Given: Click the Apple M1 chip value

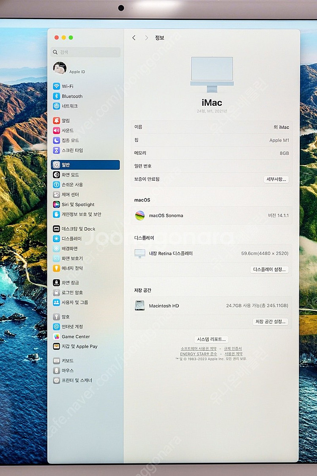Looking at the screenshot, I should [x=279, y=140].
